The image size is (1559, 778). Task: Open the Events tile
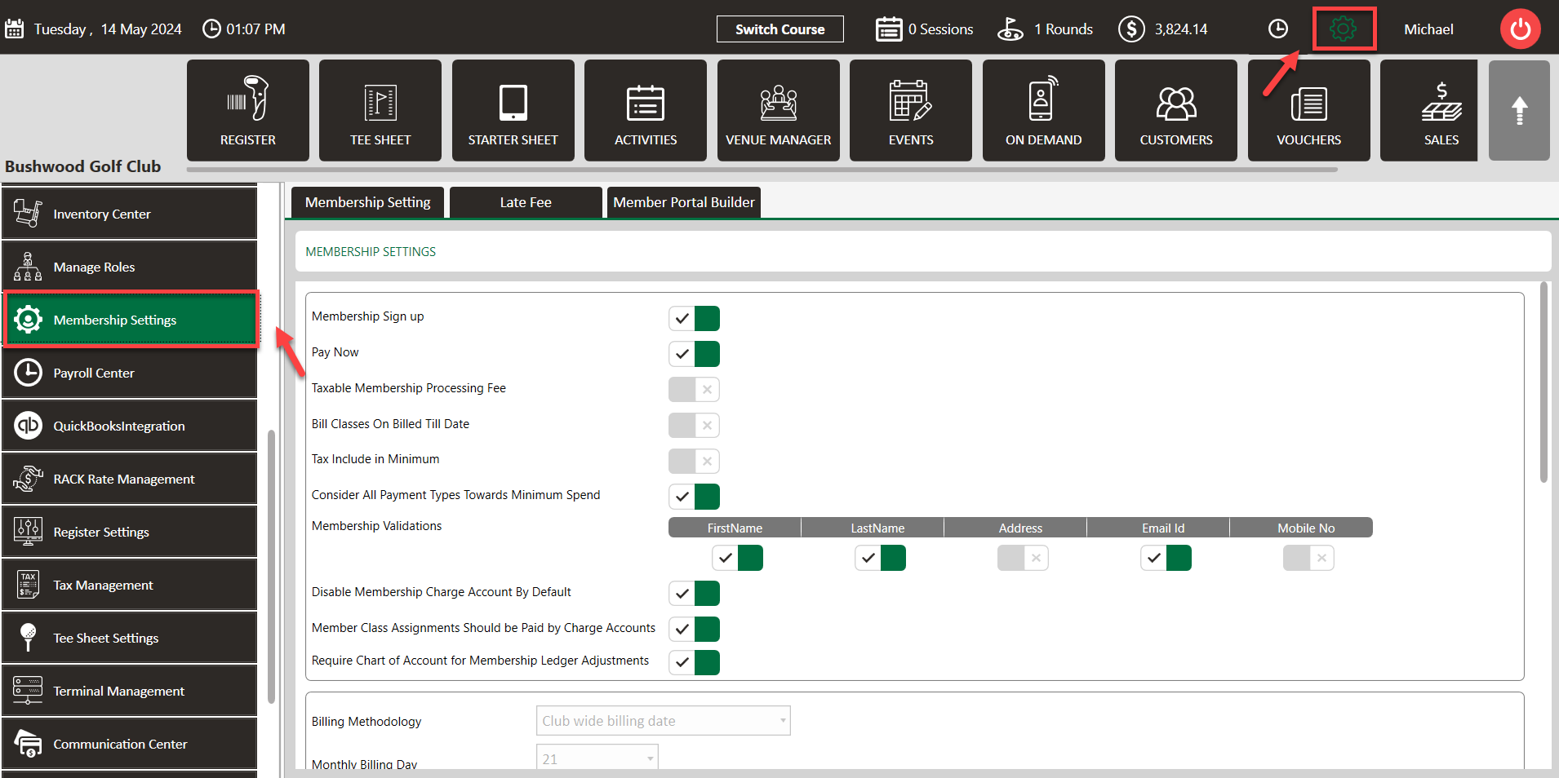(x=911, y=110)
